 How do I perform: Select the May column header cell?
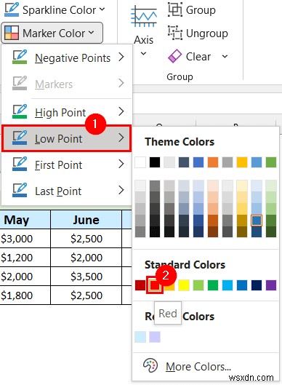[25, 220]
